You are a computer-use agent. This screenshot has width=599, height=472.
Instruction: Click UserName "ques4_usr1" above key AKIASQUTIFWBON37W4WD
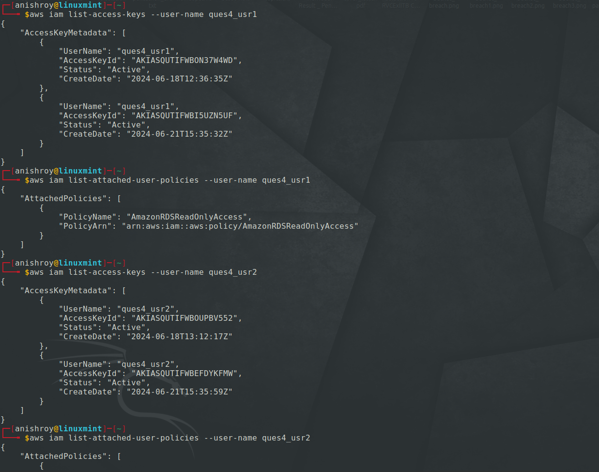tap(146, 51)
